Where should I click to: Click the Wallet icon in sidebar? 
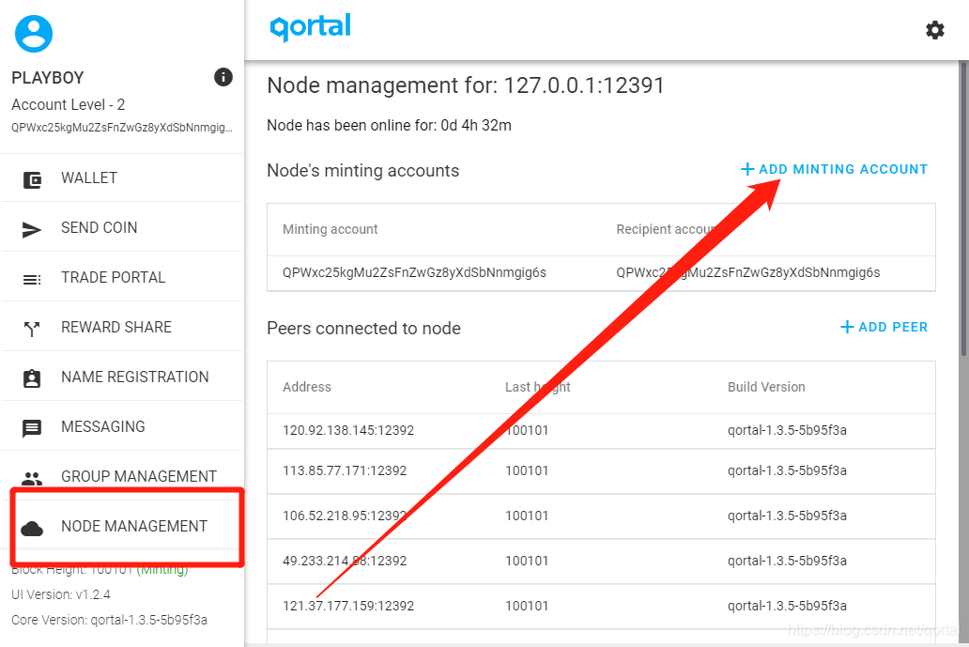pos(32,179)
